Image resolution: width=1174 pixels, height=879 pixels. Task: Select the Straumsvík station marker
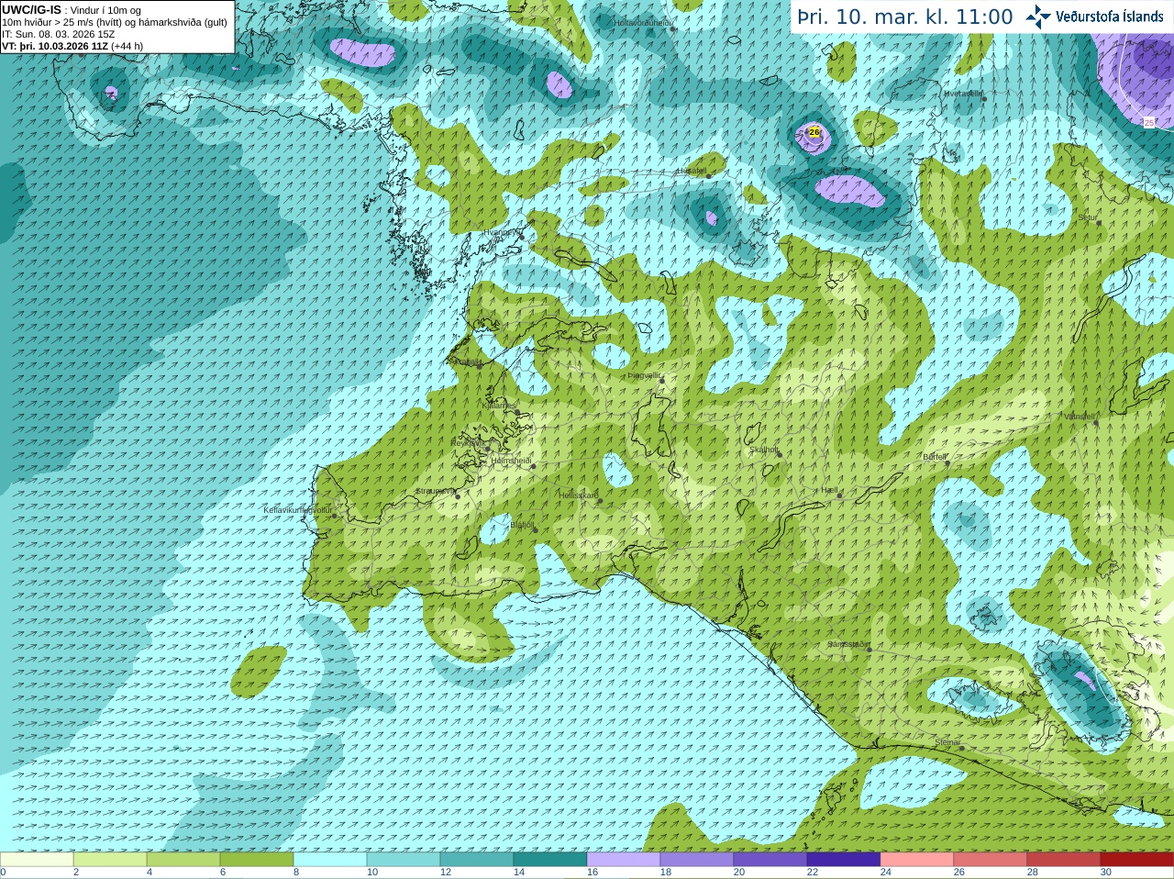click(457, 495)
